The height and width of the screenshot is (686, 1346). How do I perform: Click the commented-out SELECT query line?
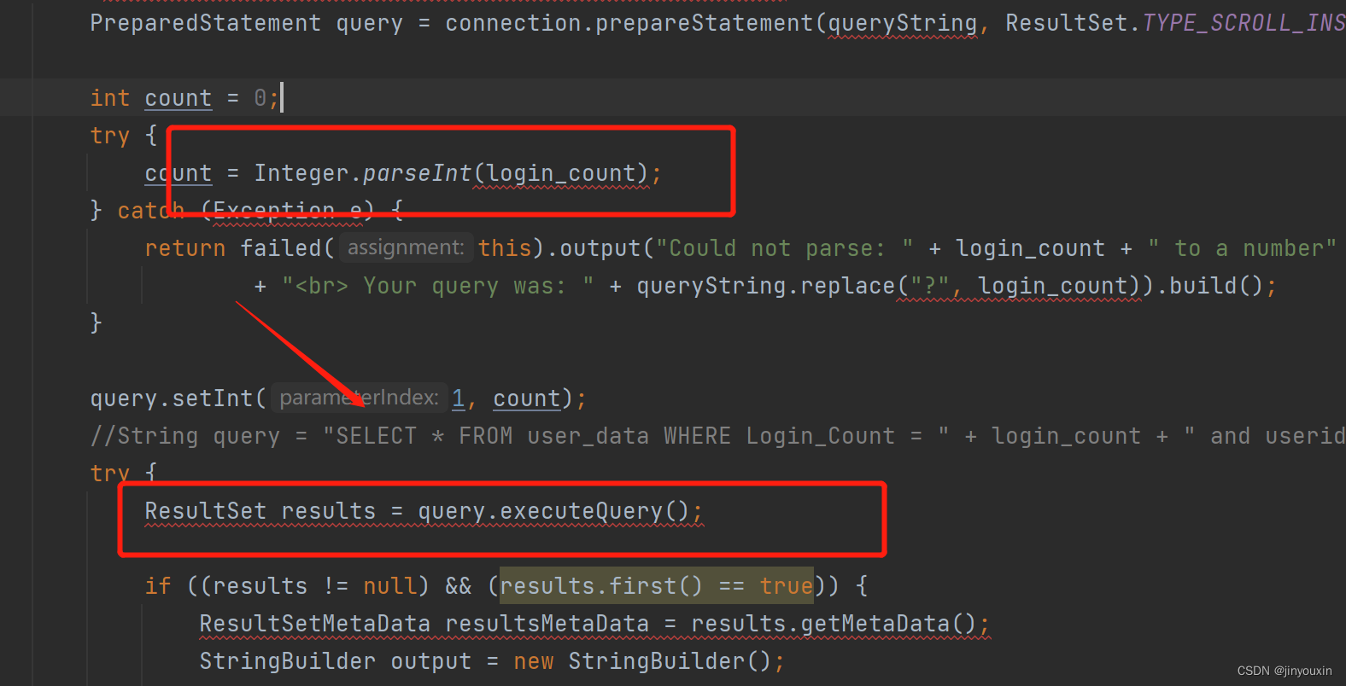(717, 436)
